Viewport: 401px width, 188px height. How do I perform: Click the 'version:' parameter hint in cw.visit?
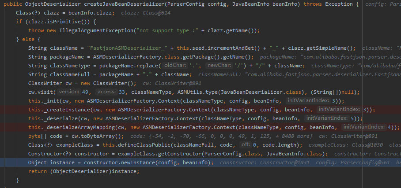point(69,92)
